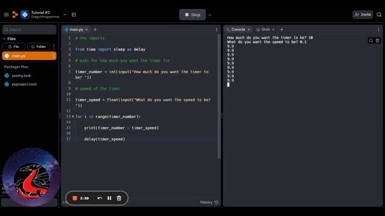This screenshot has height=216, width=385.
Task: Close the main.py tab
Action: (x=87, y=29)
